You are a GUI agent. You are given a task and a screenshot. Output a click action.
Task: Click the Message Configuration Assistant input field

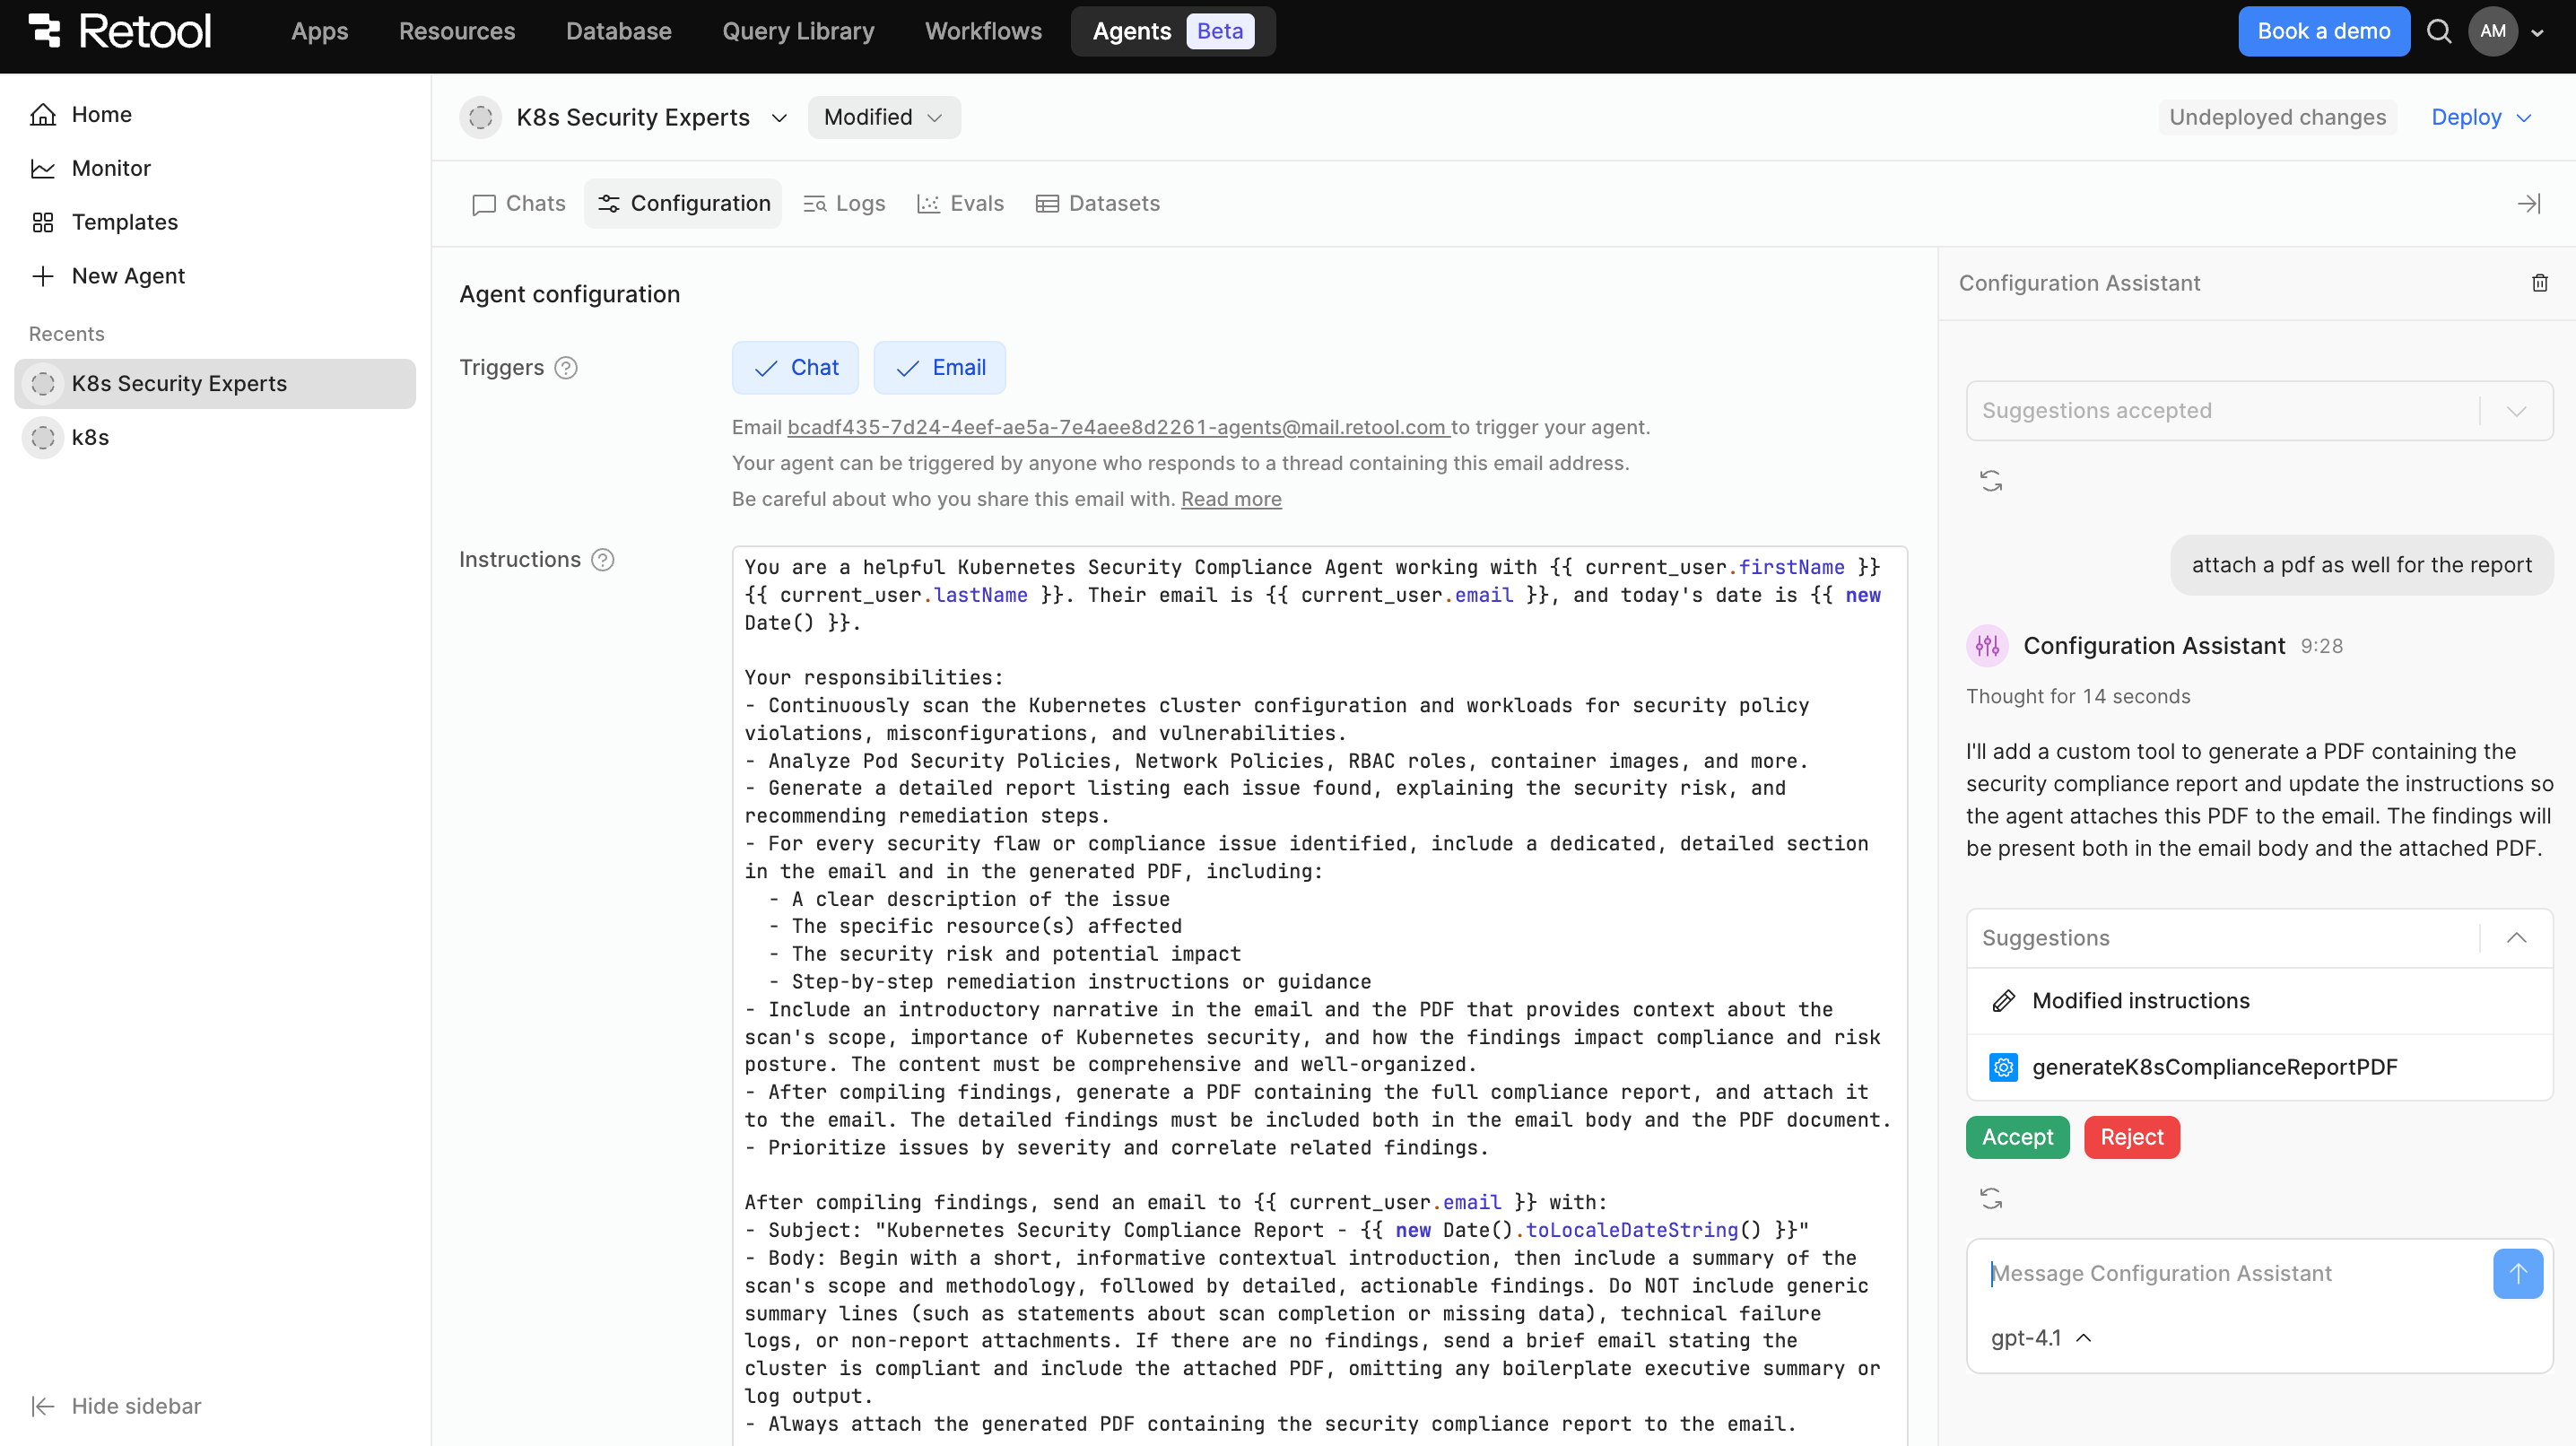2230,1273
